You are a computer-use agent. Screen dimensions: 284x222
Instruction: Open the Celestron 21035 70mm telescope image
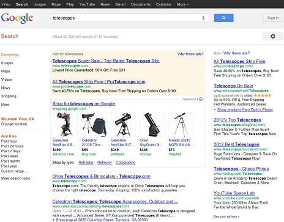(x=94, y=125)
